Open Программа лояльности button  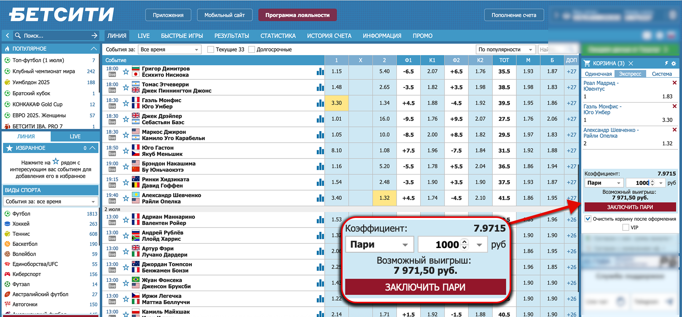pyautogui.click(x=297, y=15)
